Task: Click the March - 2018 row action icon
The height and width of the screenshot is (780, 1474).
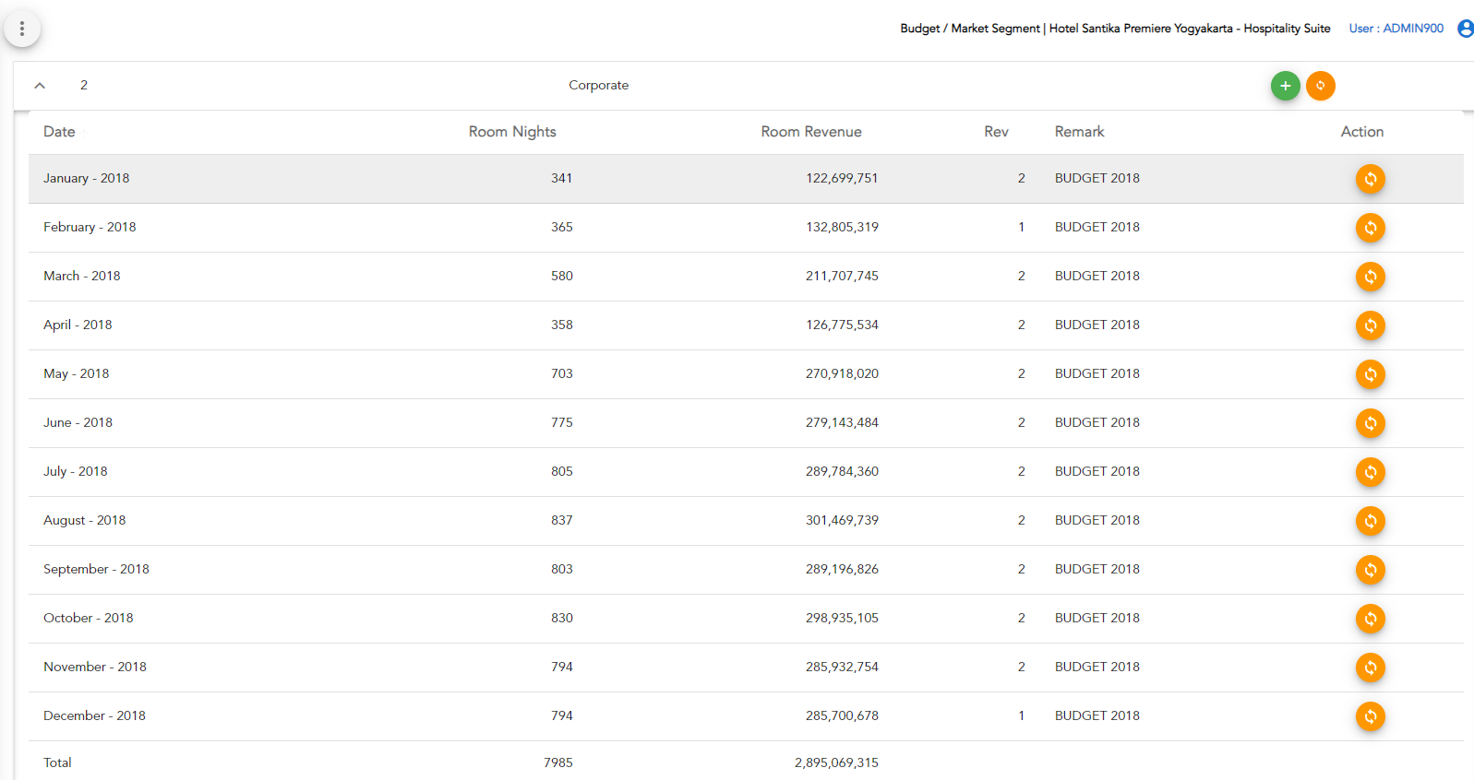Action: [x=1370, y=277]
